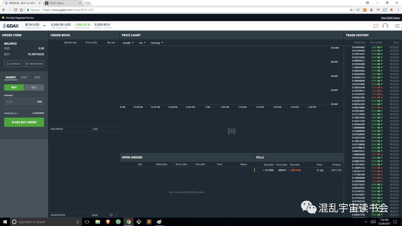Open Sublime Text from the taskbar
The image size is (402, 226).
coord(149,222)
